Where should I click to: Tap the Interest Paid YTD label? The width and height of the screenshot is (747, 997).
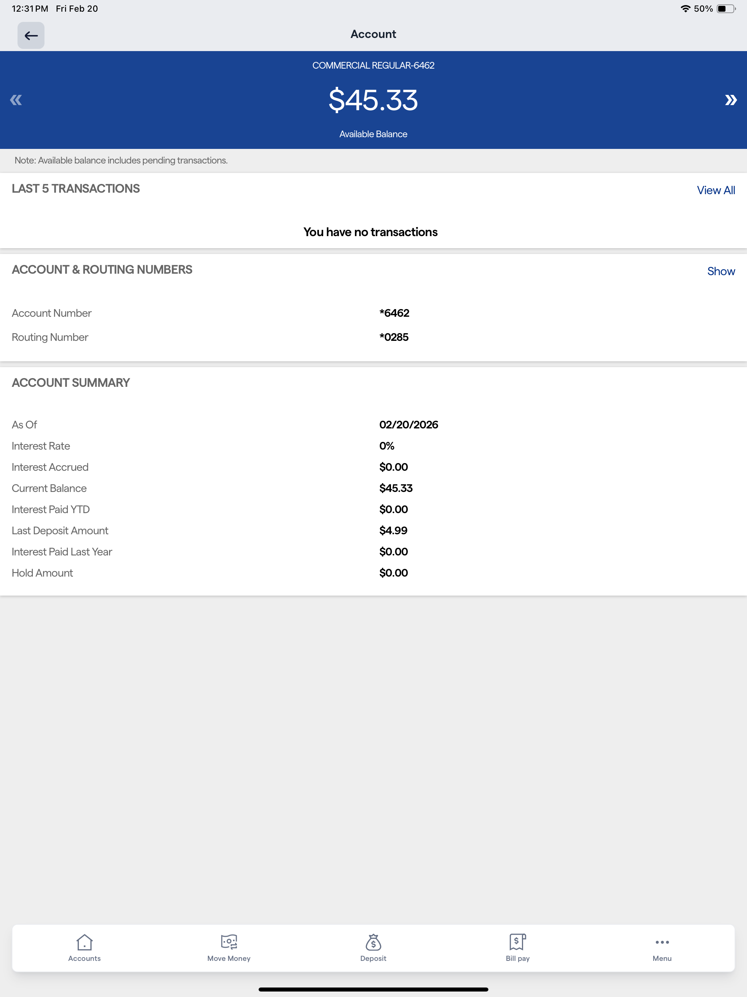click(50, 509)
